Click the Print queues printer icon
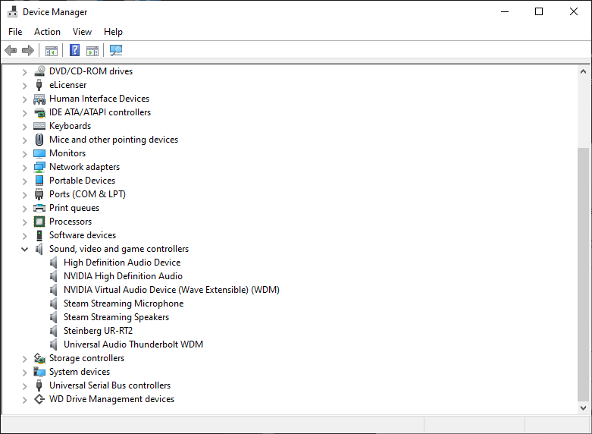This screenshot has height=434, width=592. (x=39, y=208)
